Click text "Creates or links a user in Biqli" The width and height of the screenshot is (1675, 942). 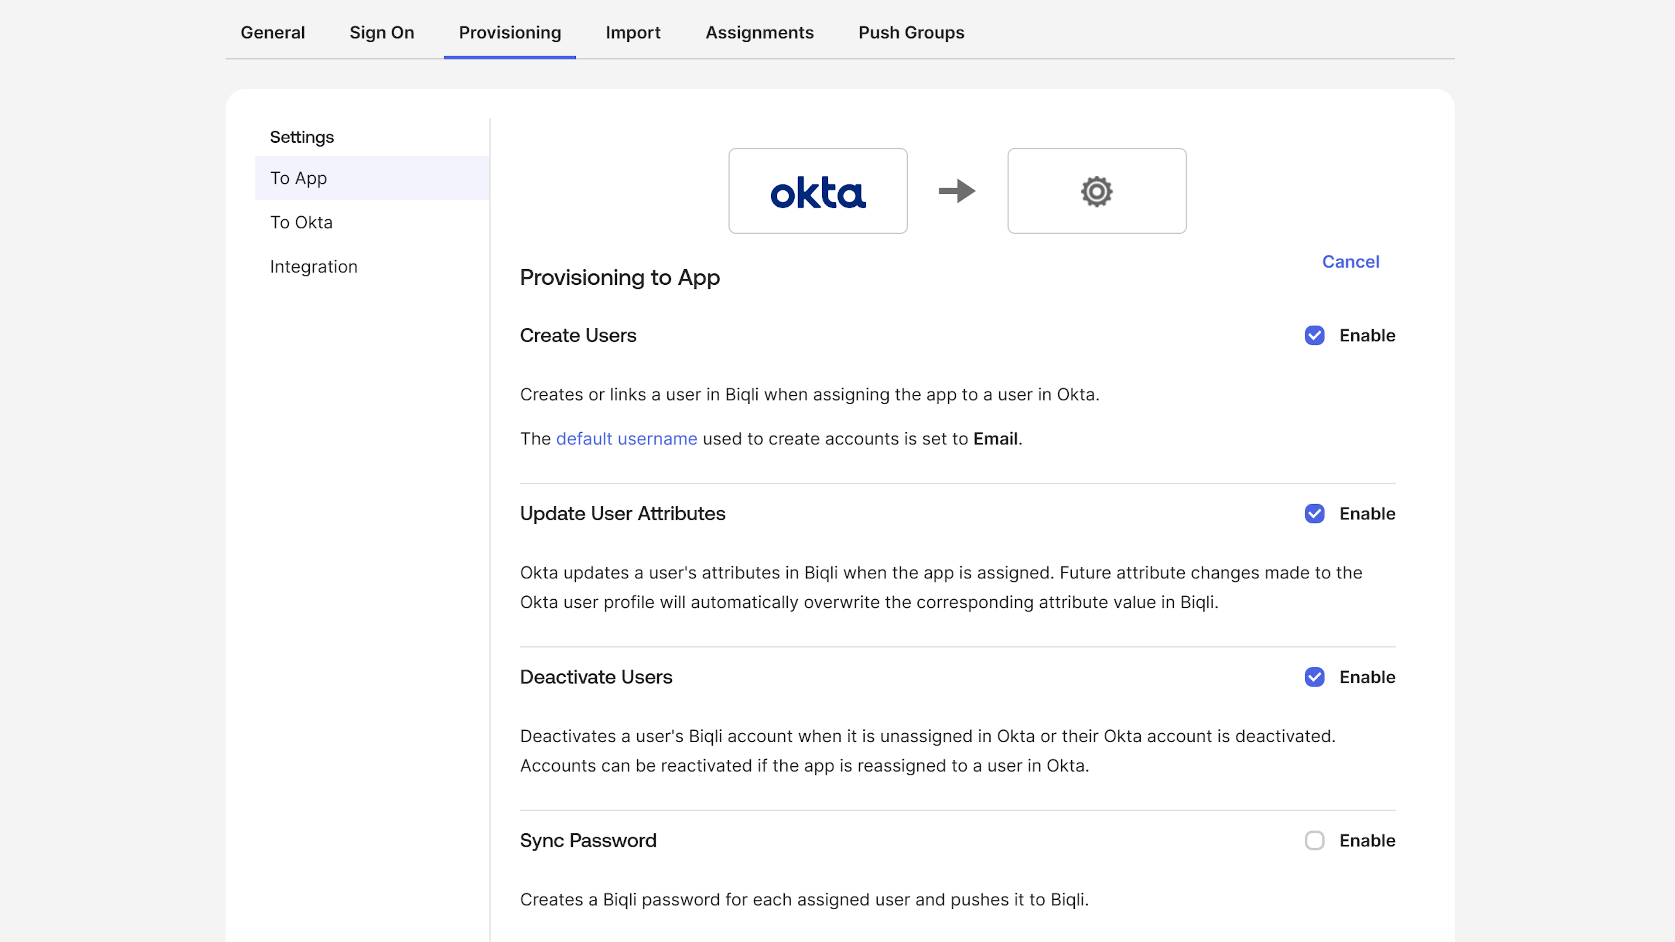(640, 395)
